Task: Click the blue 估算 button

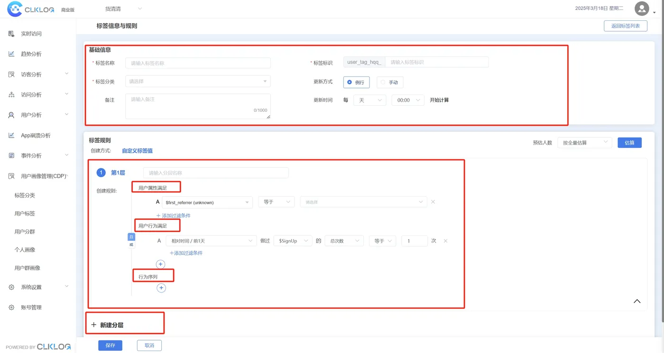Action: (x=629, y=143)
